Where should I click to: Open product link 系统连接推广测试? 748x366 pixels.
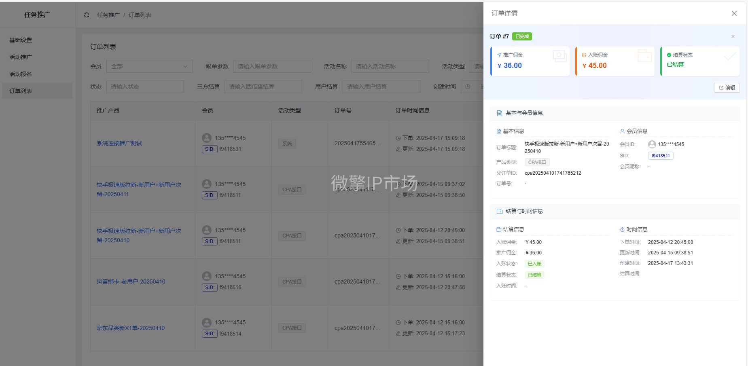tap(119, 143)
